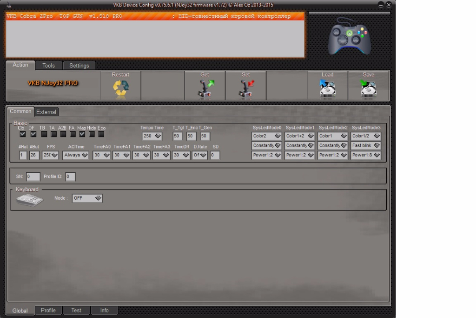The width and height of the screenshot is (476, 318).
Task: Click the T_Gen value field
Action: point(205,136)
